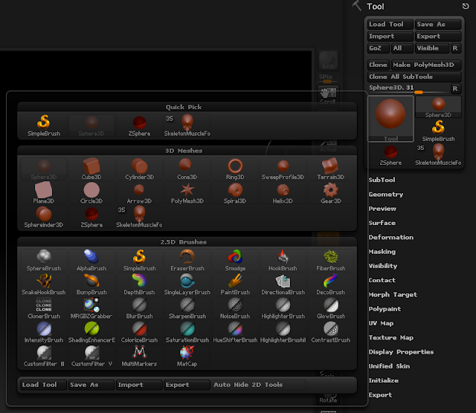
Task: Adjust the Sphere3D tool selector slider
Action: (x=408, y=88)
